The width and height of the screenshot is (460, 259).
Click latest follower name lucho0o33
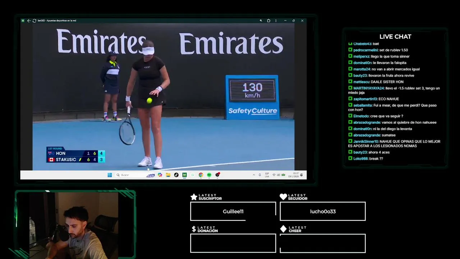coord(323,212)
